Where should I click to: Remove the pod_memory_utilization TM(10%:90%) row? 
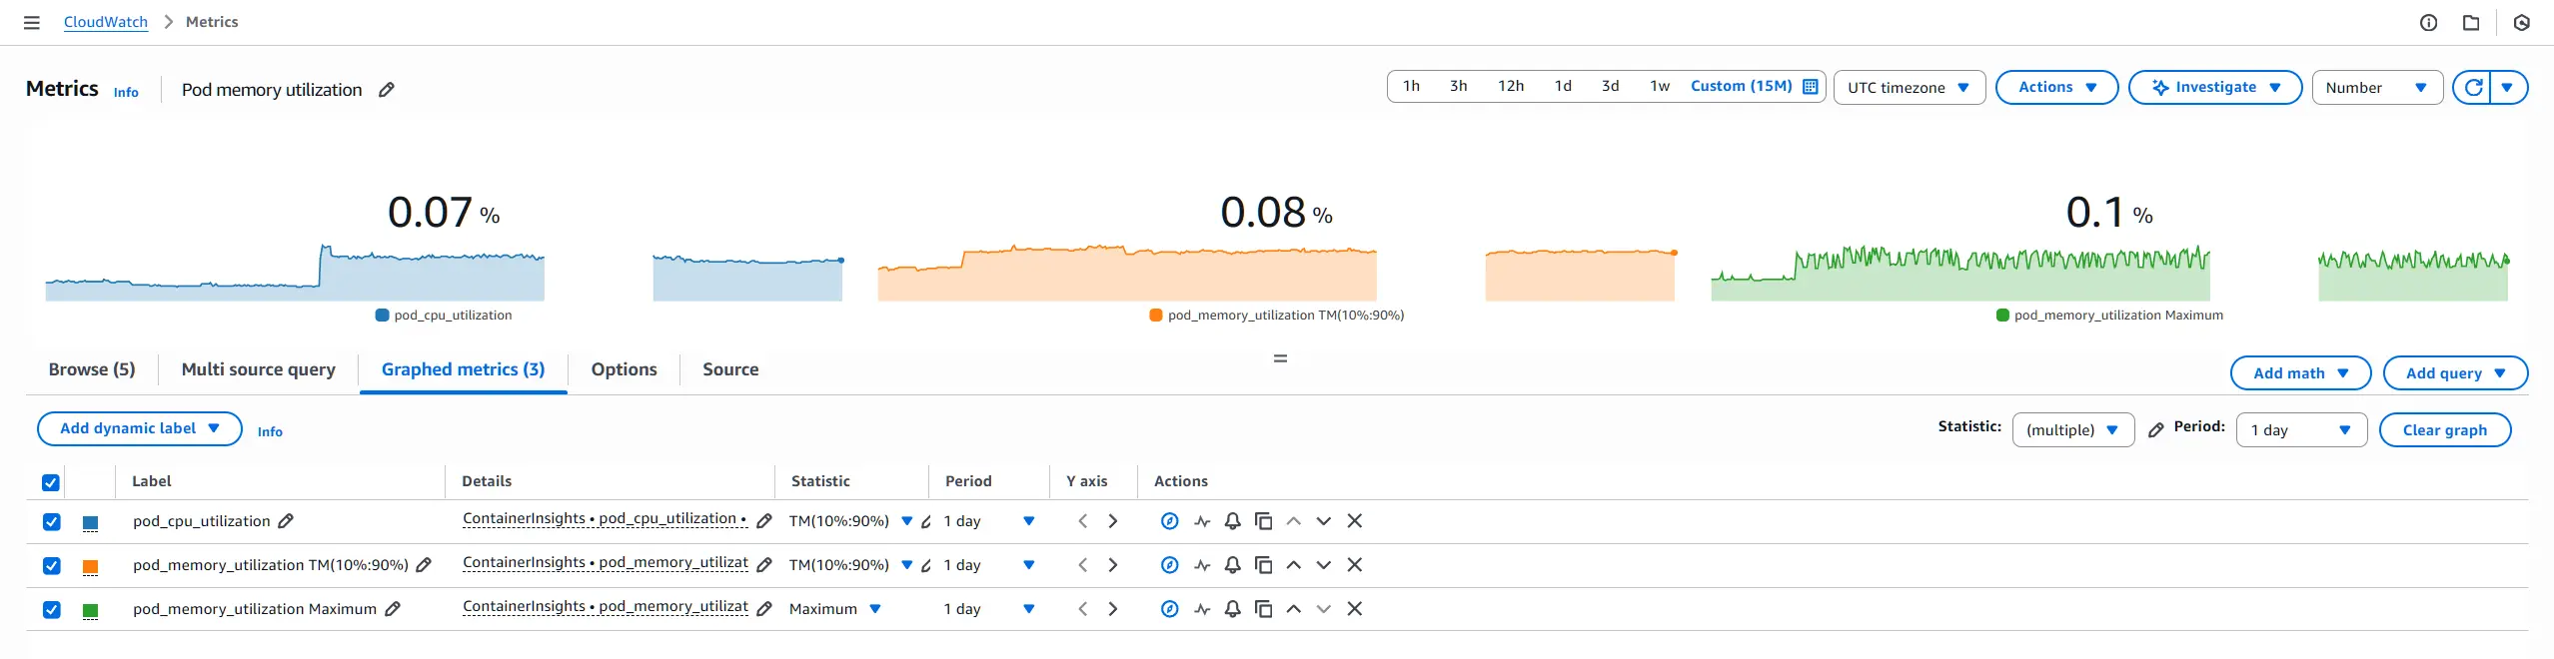pyautogui.click(x=1354, y=565)
